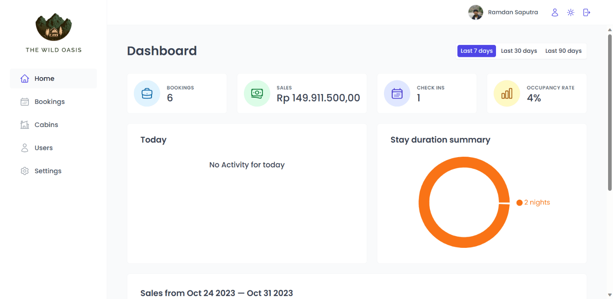Click the user account icon in header
613x299 pixels.
coord(555,12)
